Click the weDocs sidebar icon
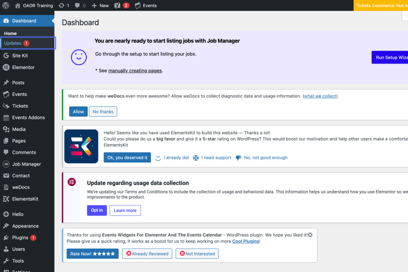408x272 pixels. pos(6,187)
